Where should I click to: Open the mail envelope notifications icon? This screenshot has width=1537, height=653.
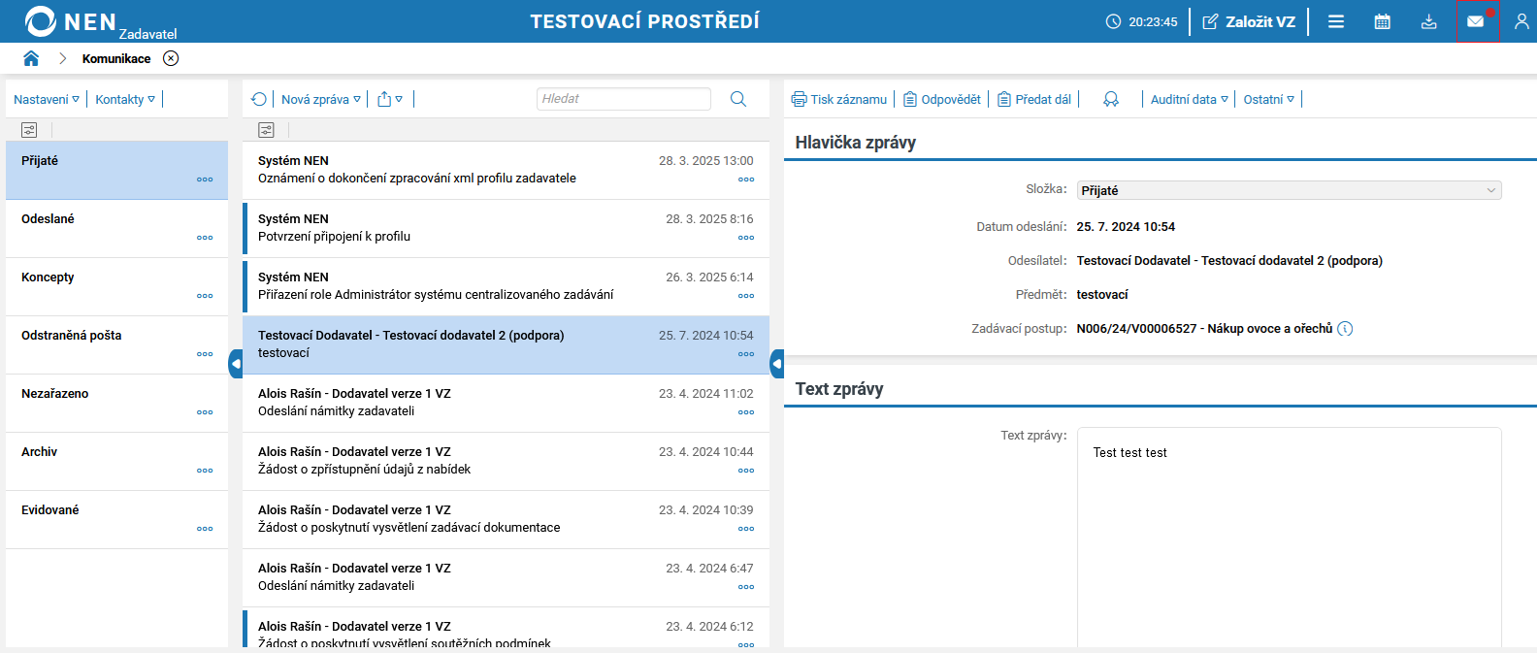pos(1475,21)
